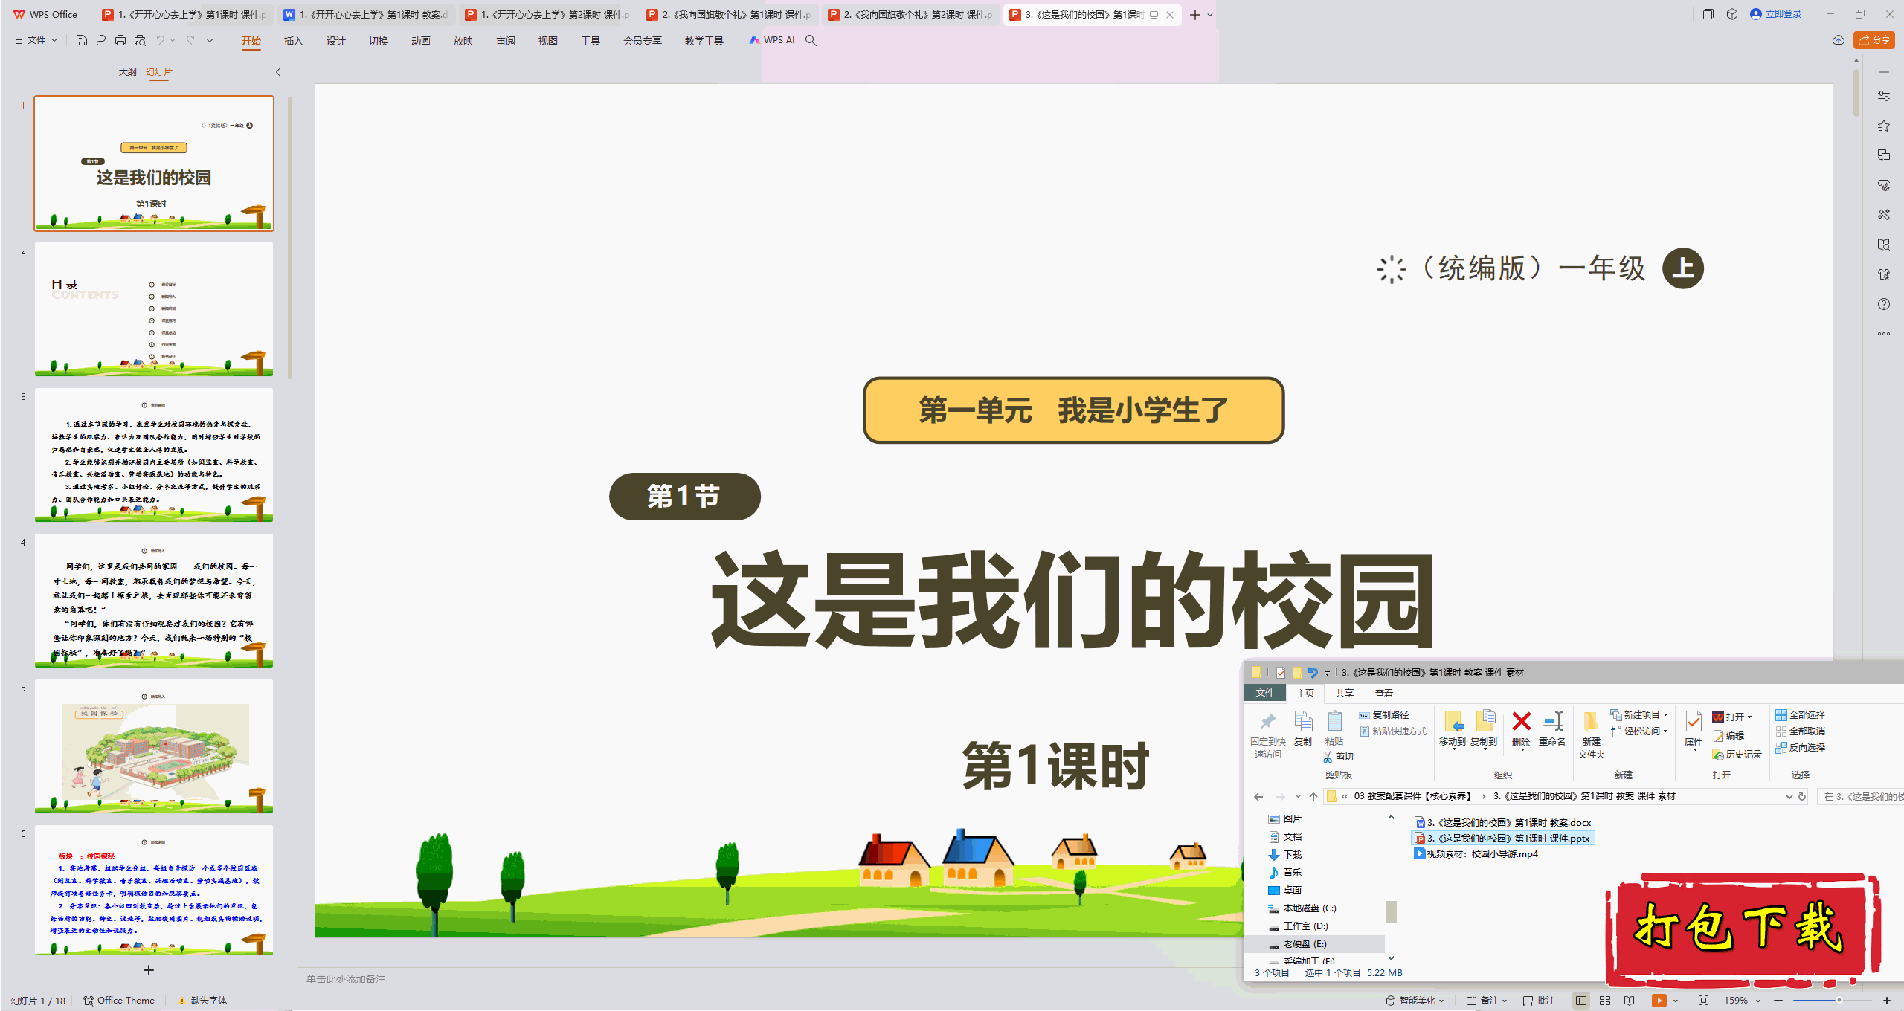Click Move To icon in Explorer ribbon
Screen dimensions: 1904x1011
point(1453,729)
